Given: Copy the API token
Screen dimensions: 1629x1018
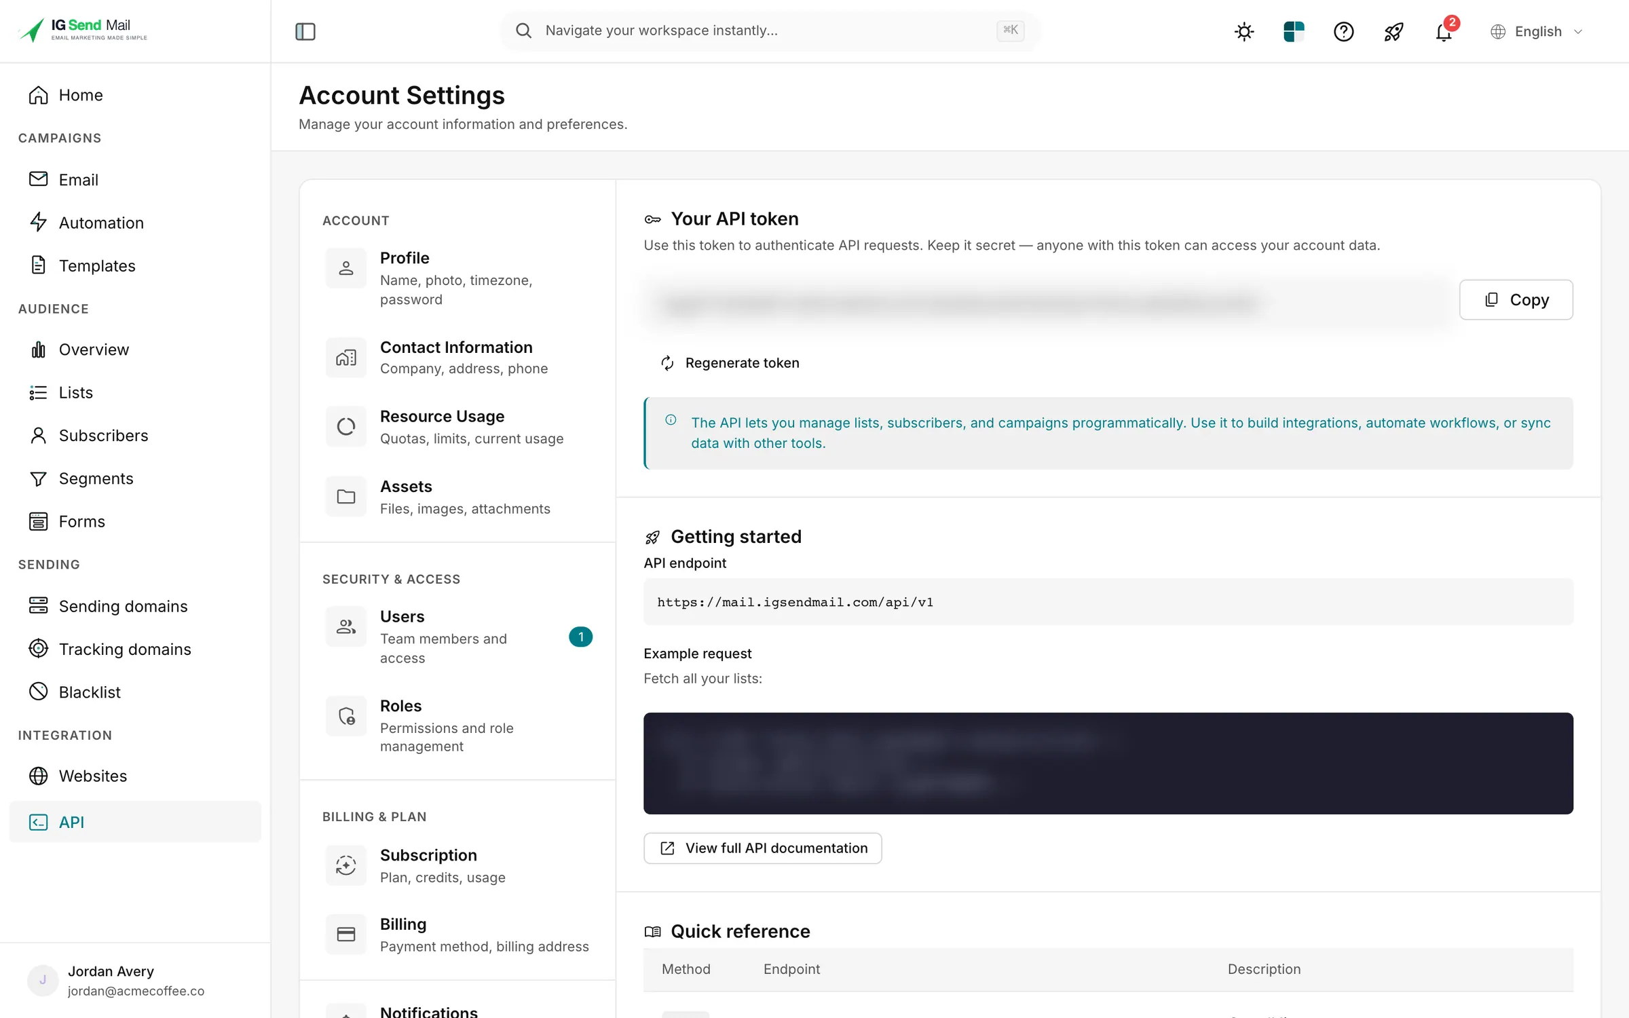Looking at the screenshot, I should pyautogui.click(x=1516, y=299).
